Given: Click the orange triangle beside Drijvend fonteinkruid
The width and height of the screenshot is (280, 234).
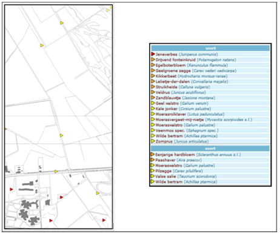Looking at the screenshot, I should pyautogui.click(x=153, y=59).
